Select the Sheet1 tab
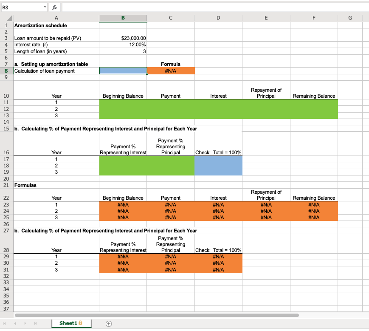Image resolution: width=369 pixels, height=331 pixels. pyautogui.click(x=71, y=323)
